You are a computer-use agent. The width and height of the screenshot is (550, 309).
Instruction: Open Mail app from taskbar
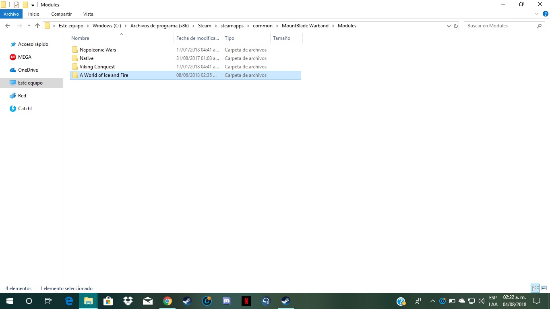(148, 301)
